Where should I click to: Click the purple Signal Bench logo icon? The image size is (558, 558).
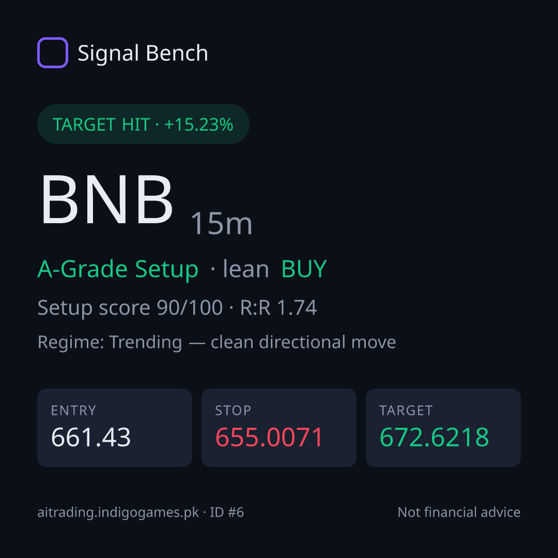pos(53,53)
